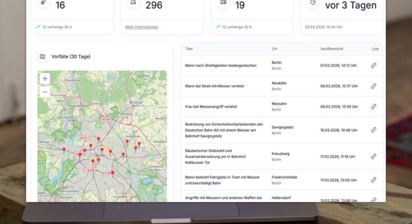412x224 pixels.
Task: Open link icon for Marzahn incident
Action: (374, 106)
